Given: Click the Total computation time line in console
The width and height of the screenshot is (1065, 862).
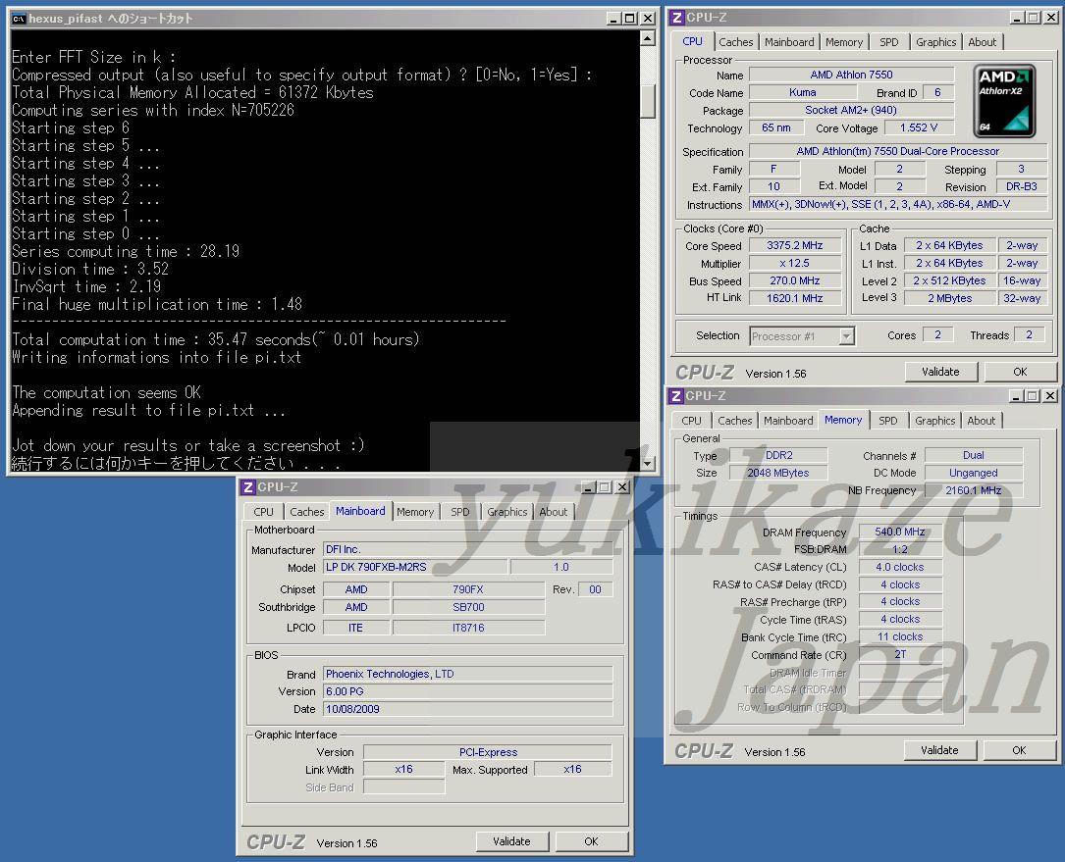Looking at the screenshot, I should pos(216,339).
